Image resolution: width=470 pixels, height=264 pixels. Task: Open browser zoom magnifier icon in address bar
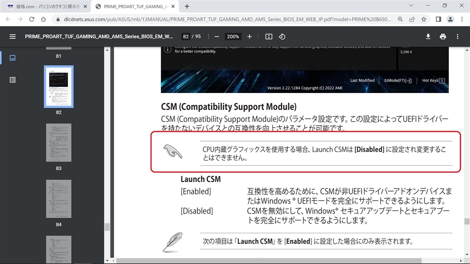[400, 19]
